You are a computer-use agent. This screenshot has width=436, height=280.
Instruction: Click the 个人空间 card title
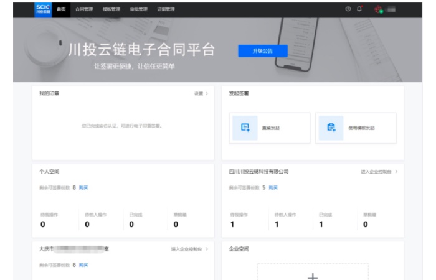tap(49, 171)
